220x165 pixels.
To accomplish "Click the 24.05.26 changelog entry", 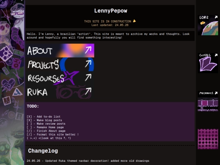I will pyautogui.click(x=88, y=161).
